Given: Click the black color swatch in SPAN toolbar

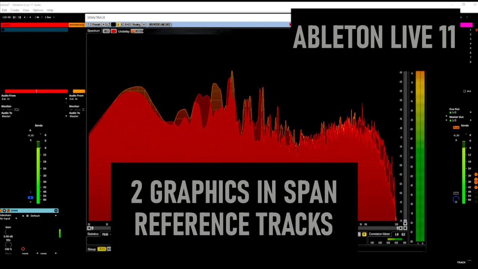Looking at the screenshot, I should point(114,24).
